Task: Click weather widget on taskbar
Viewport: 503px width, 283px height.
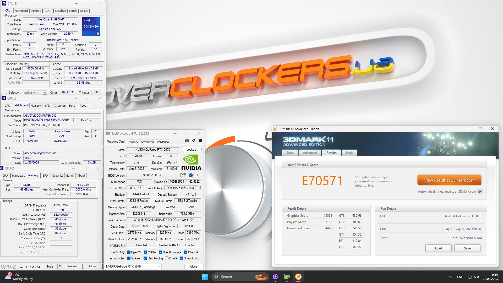Action: point(19,277)
